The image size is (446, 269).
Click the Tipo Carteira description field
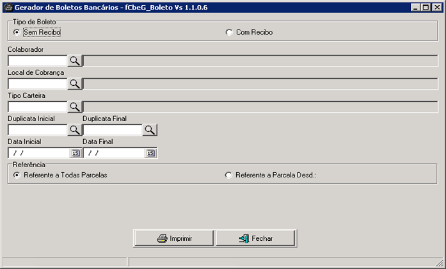tap(260, 107)
